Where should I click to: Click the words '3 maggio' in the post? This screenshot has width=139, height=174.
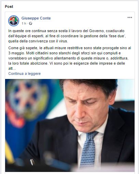[16, 53]
